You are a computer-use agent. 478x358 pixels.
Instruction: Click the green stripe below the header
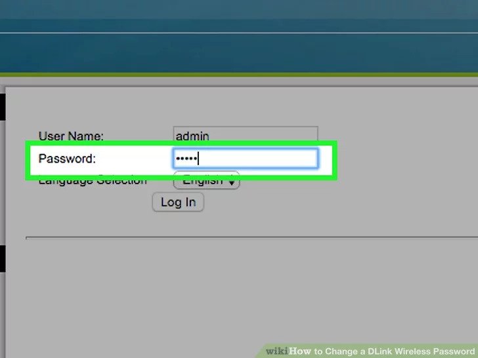click(x=239, y=75)
